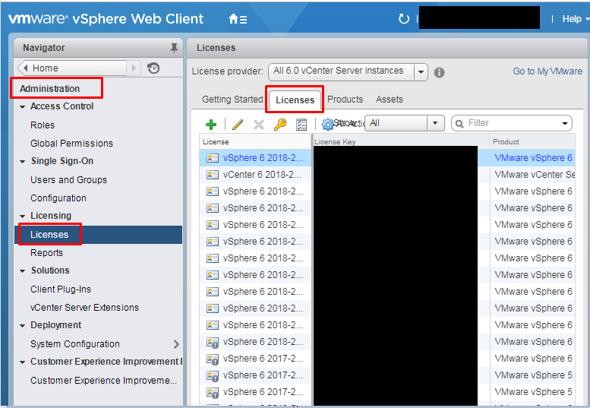
Task: Collapse Customer Experience Improvement section
Action: (23, 362)
